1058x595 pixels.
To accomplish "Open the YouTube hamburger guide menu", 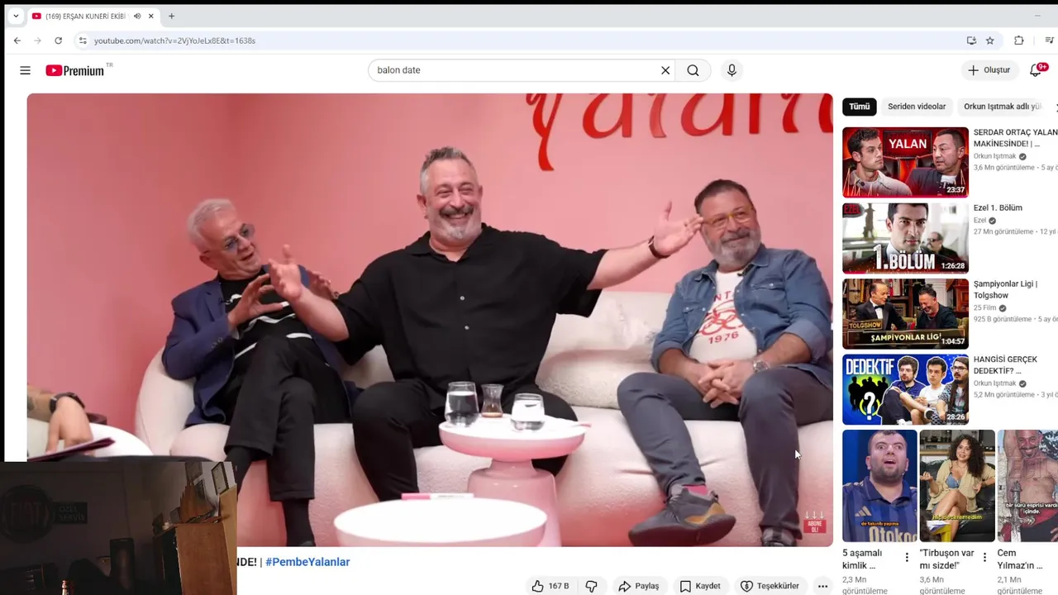I will click(25, 70).
